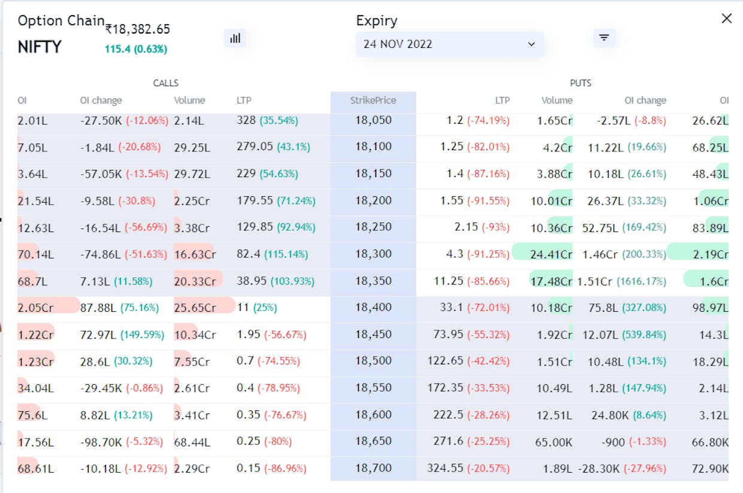
Task: Click call volume 68.44L
Action: tap(192, 442)
